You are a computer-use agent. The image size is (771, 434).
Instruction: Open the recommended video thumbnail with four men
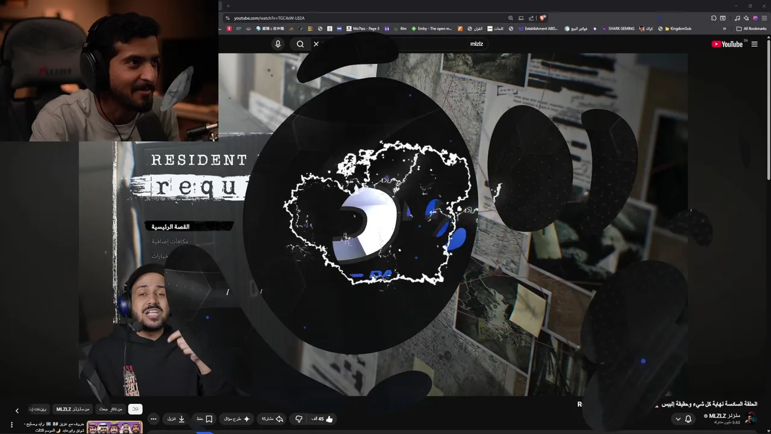click(x=114, y=427)
